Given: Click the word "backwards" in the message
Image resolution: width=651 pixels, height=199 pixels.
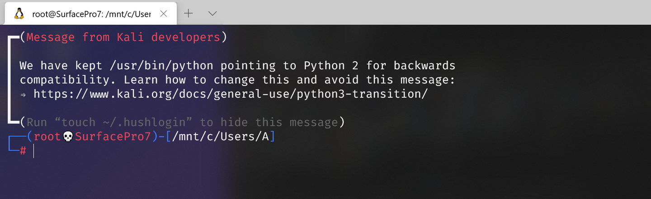Looking at the screenshot, I should click(425, 66).
